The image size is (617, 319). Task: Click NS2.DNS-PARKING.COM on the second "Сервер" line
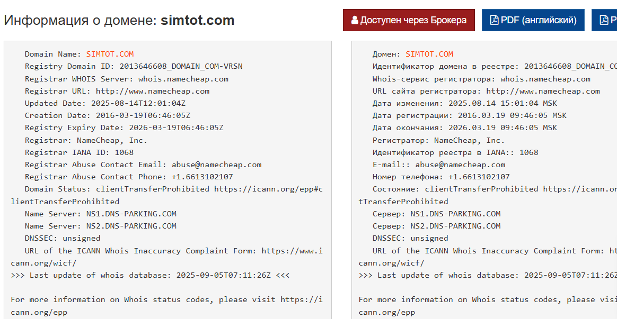pos(455,226)
